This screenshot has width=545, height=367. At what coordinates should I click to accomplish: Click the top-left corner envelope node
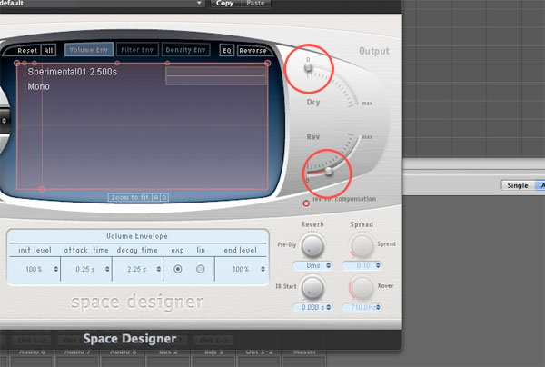coord(16,63)
